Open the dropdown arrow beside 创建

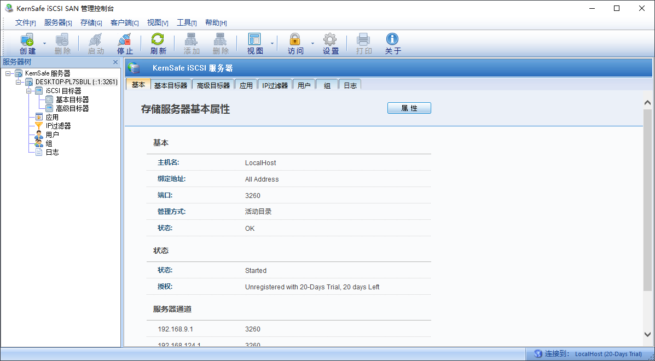pos(44,43)
